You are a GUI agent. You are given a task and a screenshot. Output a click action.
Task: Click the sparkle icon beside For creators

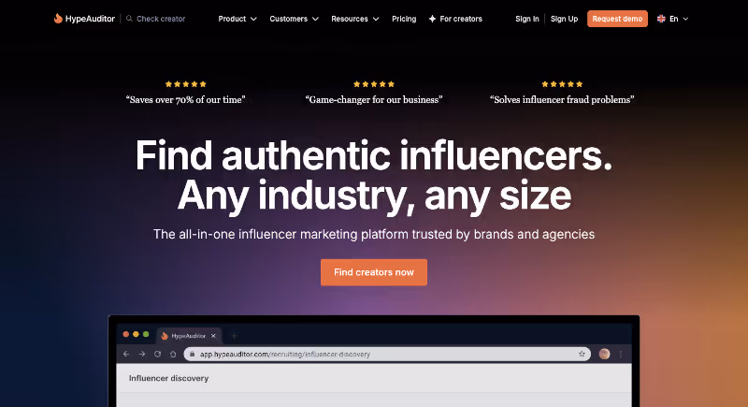tap(432, 19)
